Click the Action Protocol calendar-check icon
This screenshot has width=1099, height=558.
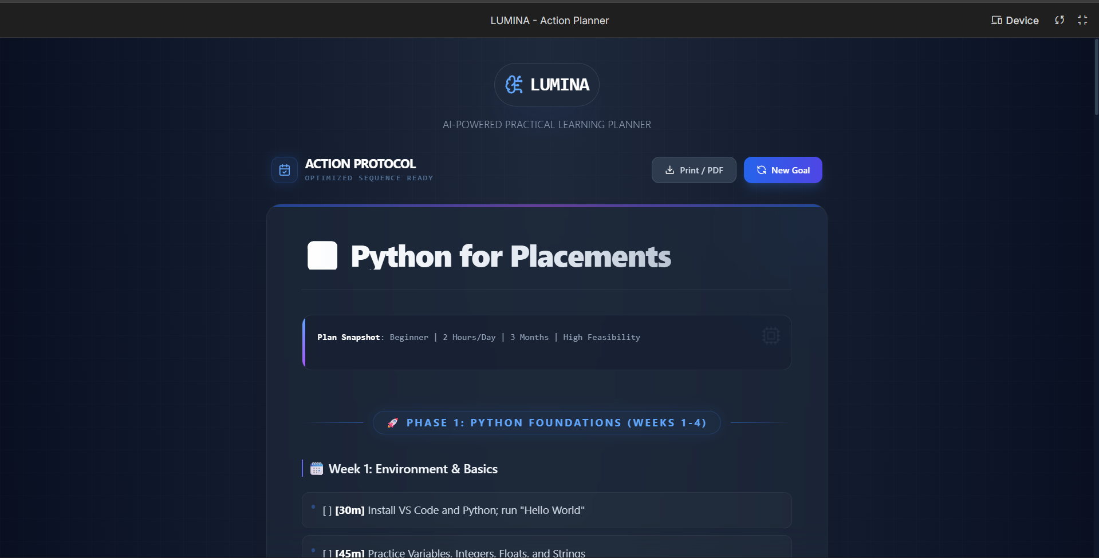point(285,170)
